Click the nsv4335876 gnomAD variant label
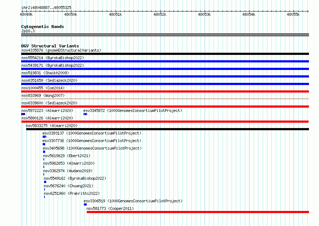Viewport: 319px width, 226px height. (61, 50)
